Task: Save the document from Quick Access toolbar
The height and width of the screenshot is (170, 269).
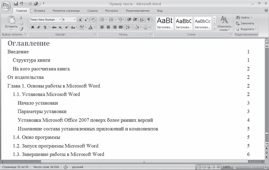Action: pos(16,3)
